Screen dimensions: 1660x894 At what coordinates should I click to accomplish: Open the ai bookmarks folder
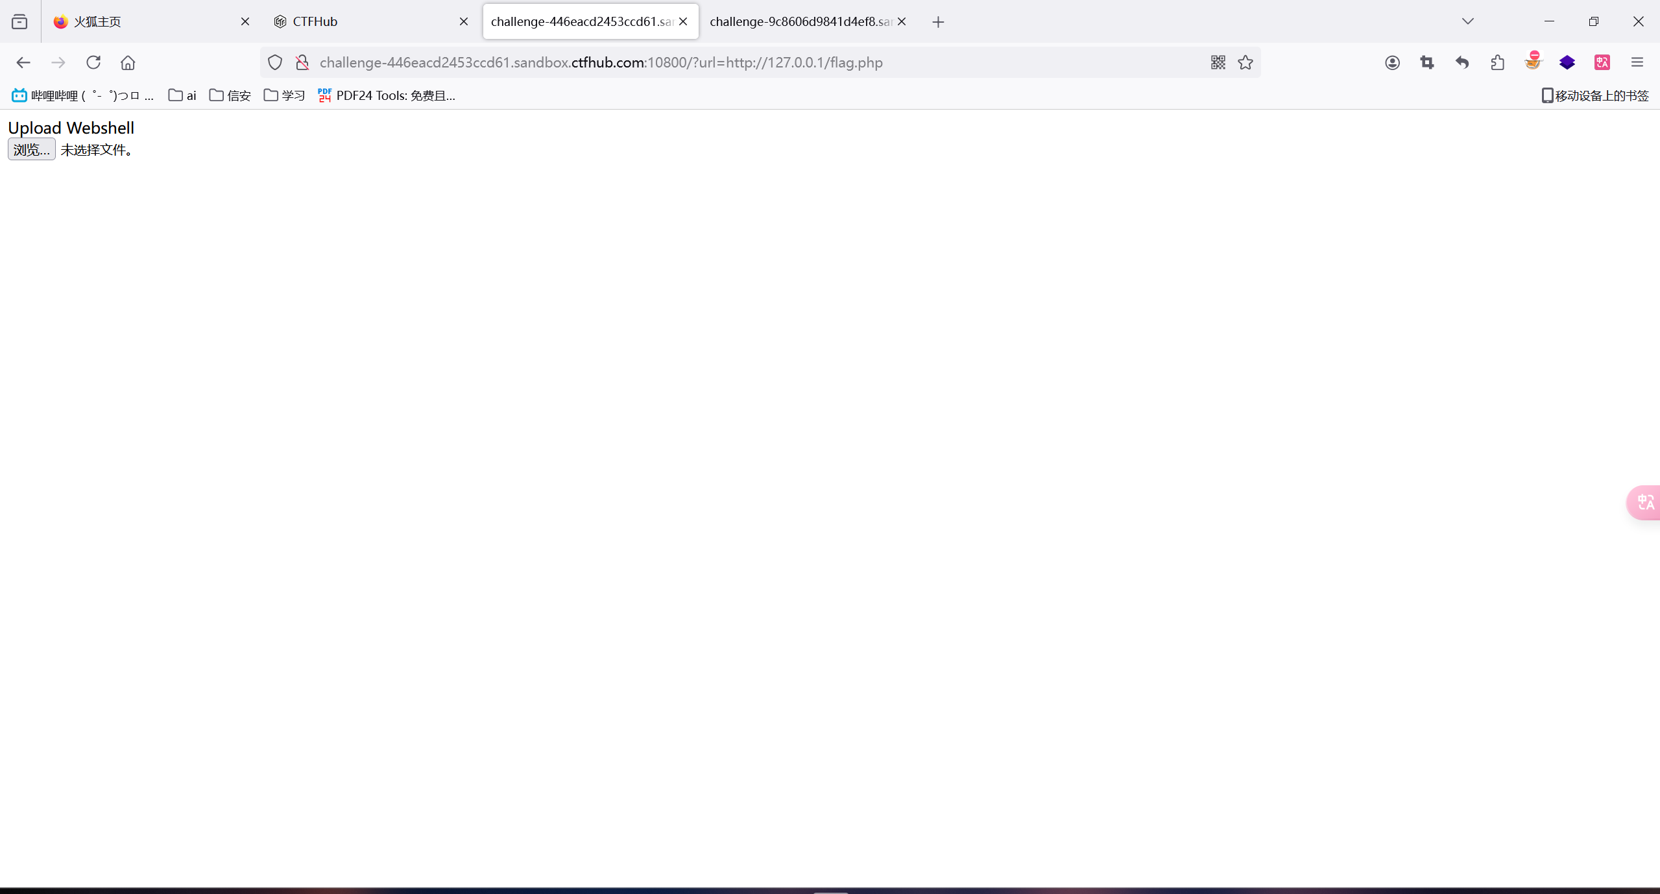point(182,95)
